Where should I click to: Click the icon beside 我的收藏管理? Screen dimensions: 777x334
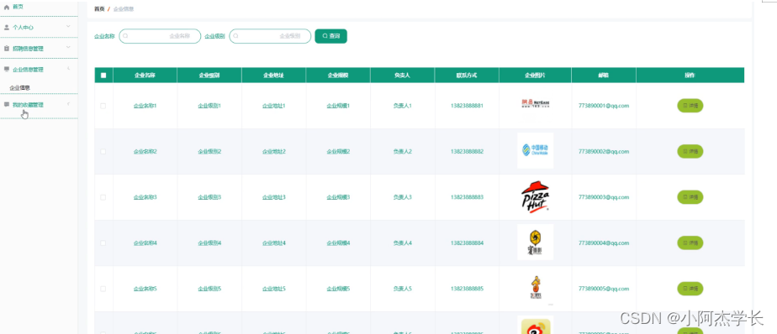point(7,104)
